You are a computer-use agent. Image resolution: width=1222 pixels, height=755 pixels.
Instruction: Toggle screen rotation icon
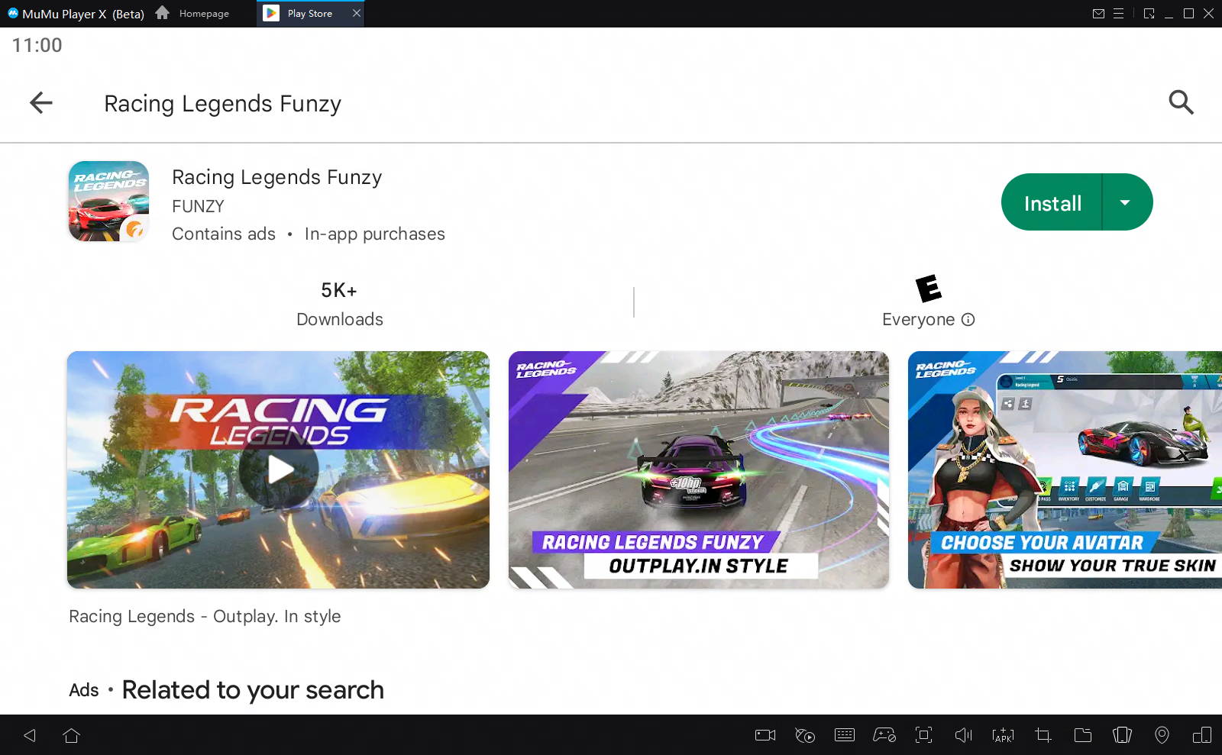(x=1203, y=735)
